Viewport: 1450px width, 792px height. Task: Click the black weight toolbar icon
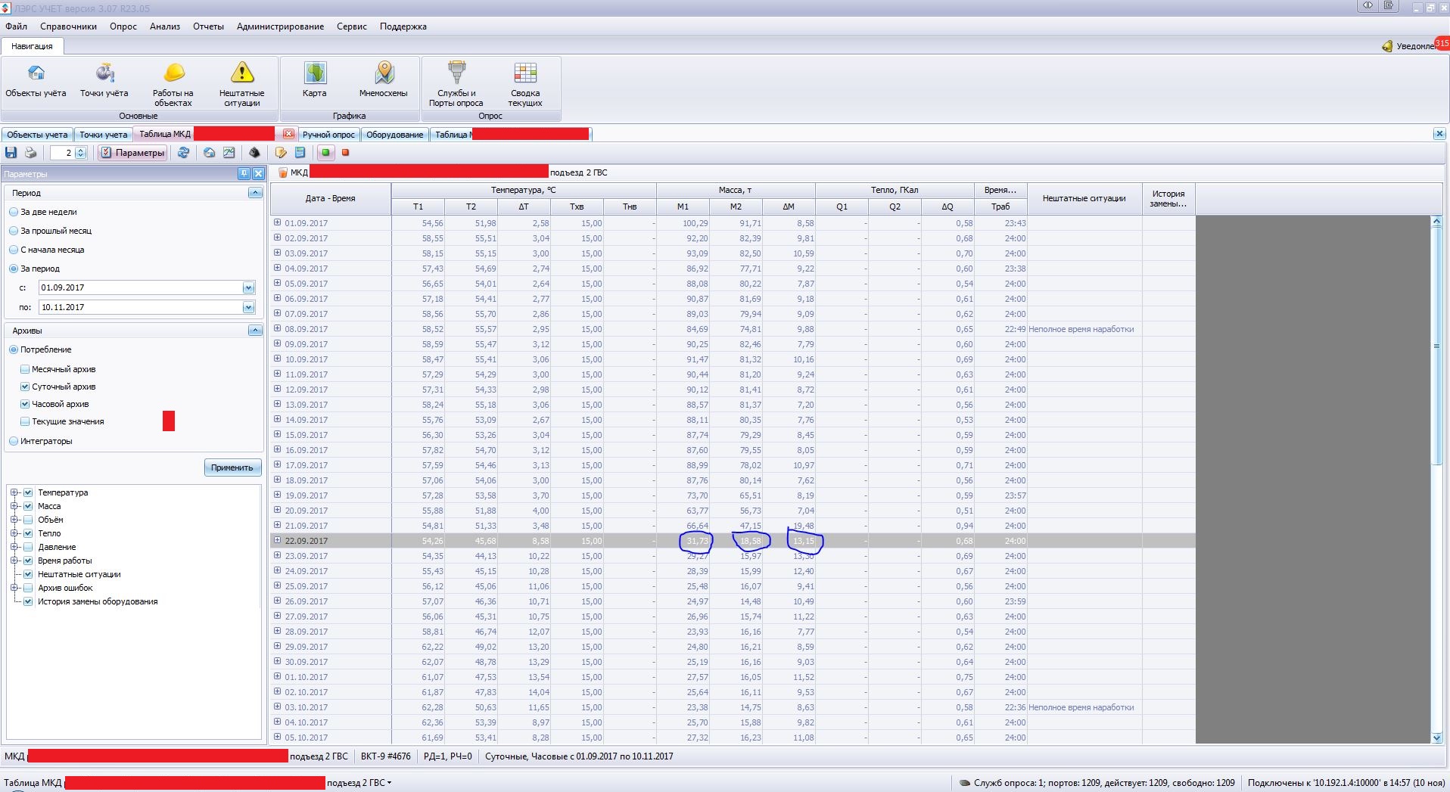(x=255, y=153)
